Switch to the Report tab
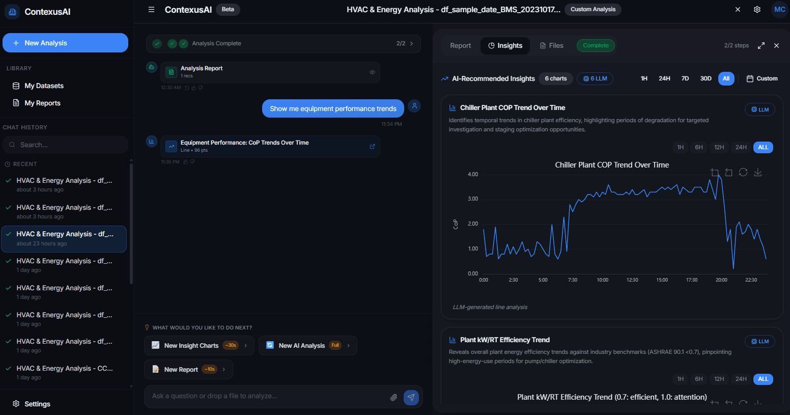The width and height of the screenshot is (790, 415). [460, 45]
